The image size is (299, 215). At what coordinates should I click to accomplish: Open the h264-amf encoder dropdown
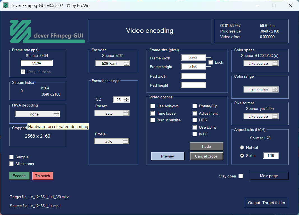pyautogui.click(x=112, y=63)
